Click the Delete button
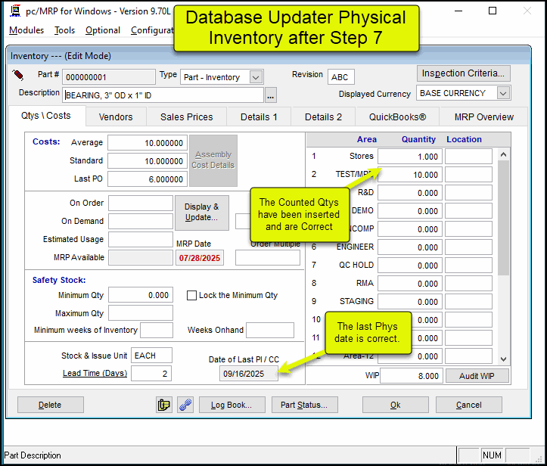This screenshot has height=466, width=547. 50,405
